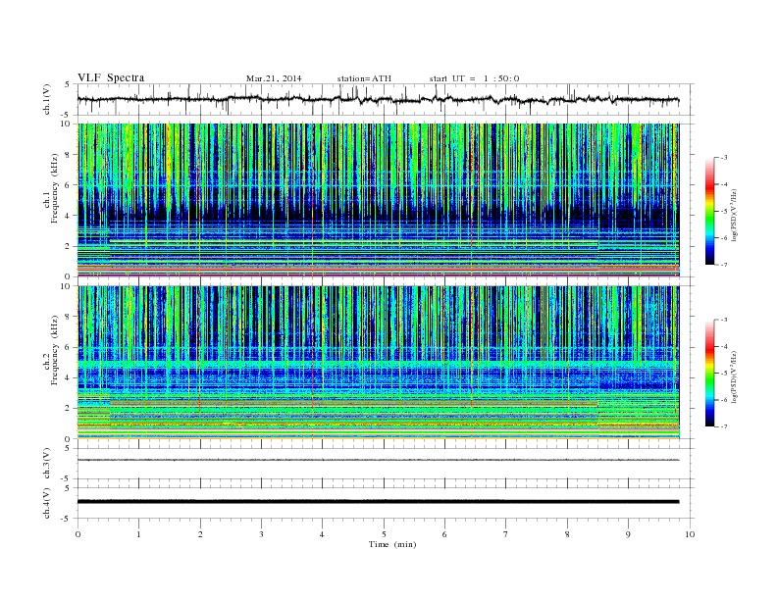Select the date text "Mar.21, 2014"

click(274, 78)
